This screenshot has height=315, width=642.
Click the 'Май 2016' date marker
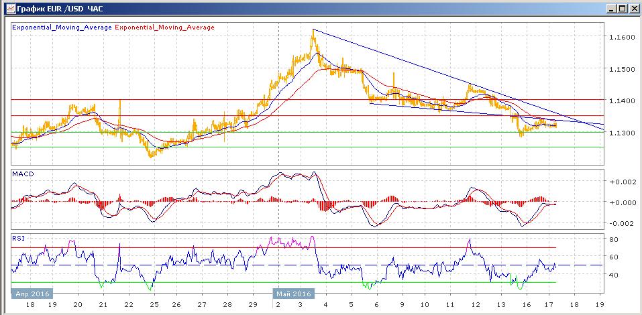292,294
